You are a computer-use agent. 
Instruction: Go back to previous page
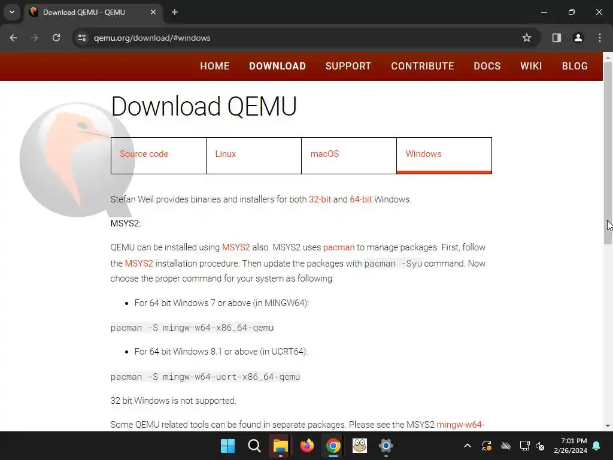point(13,38)
